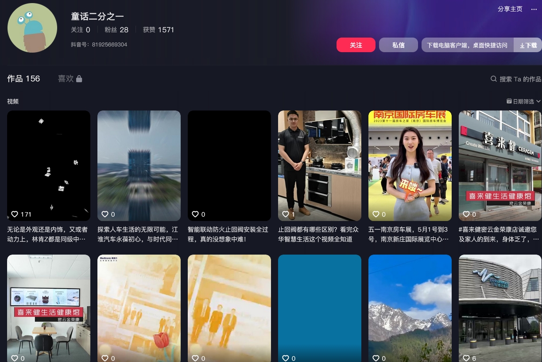
Task: Click heart icon with 6 likes
Action: click(x=466, y=358)
